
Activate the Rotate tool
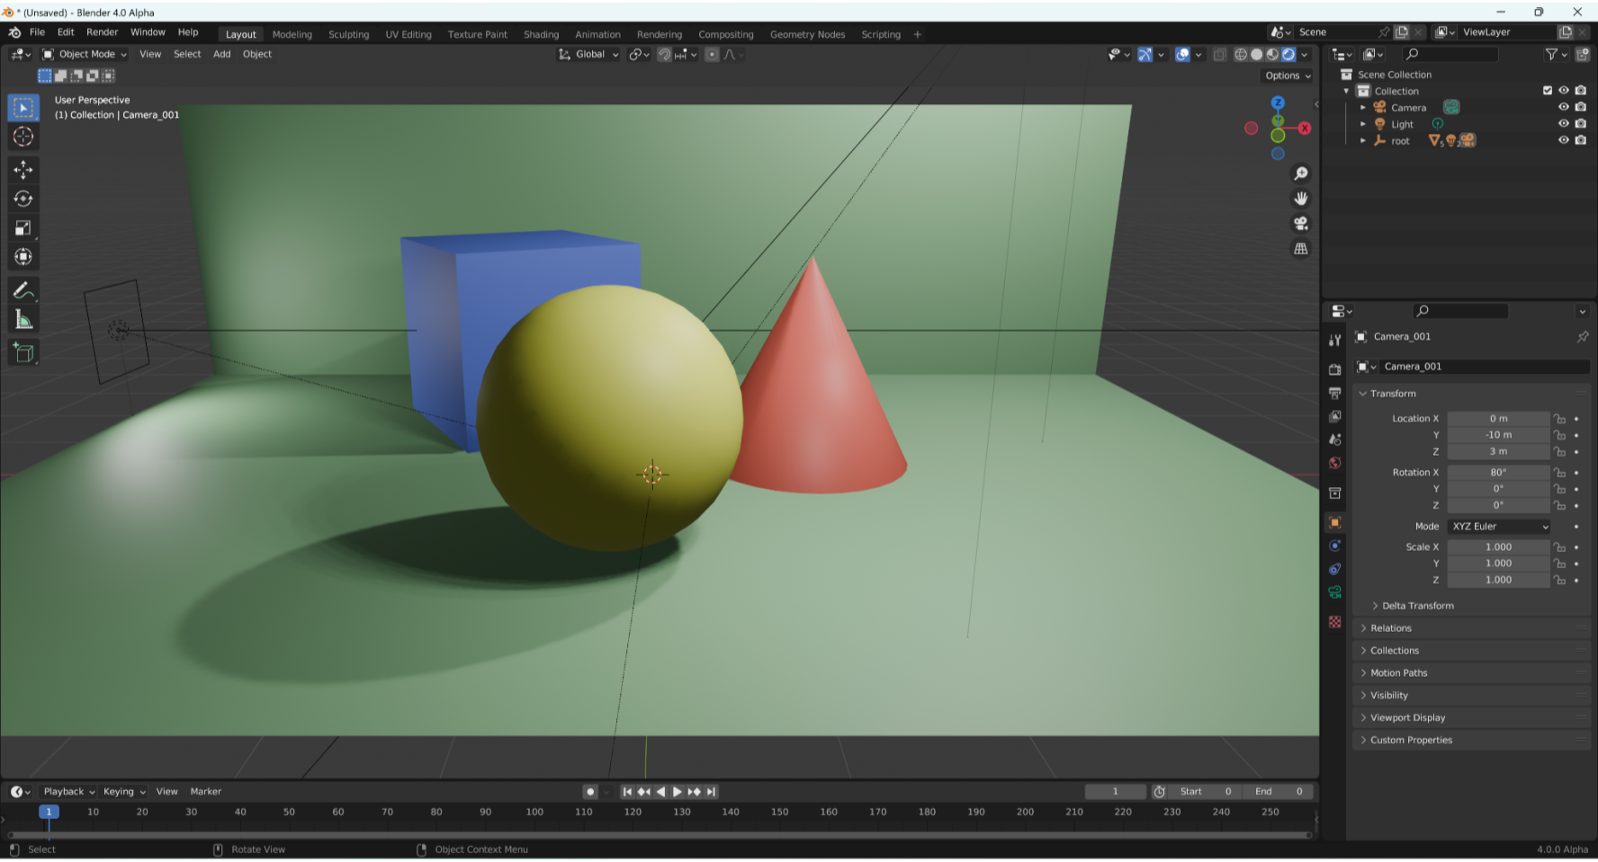[x=23, y=199]
